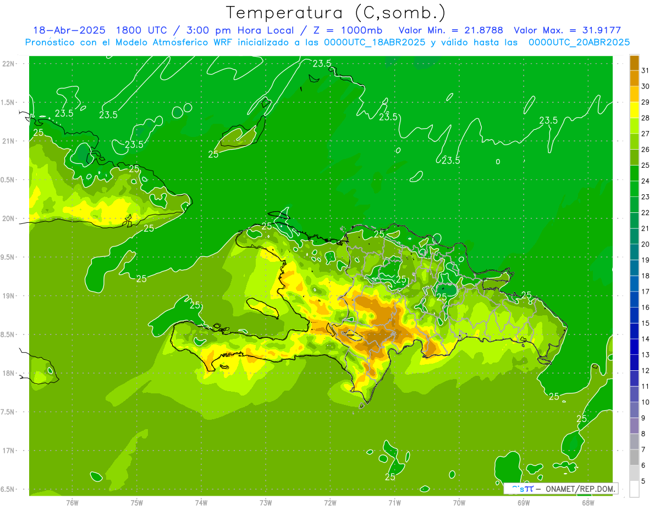The width and height of the screenshot is (660, 510).
Task: Click the colorbar number "6"
Action: pos(643,465)
